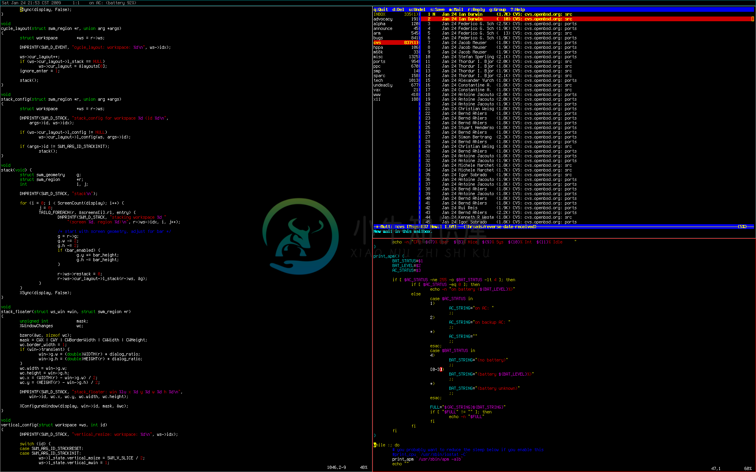756x472 pixels.
Task: Click right vim ruler position '47,1'
Action: coord(716,468)
